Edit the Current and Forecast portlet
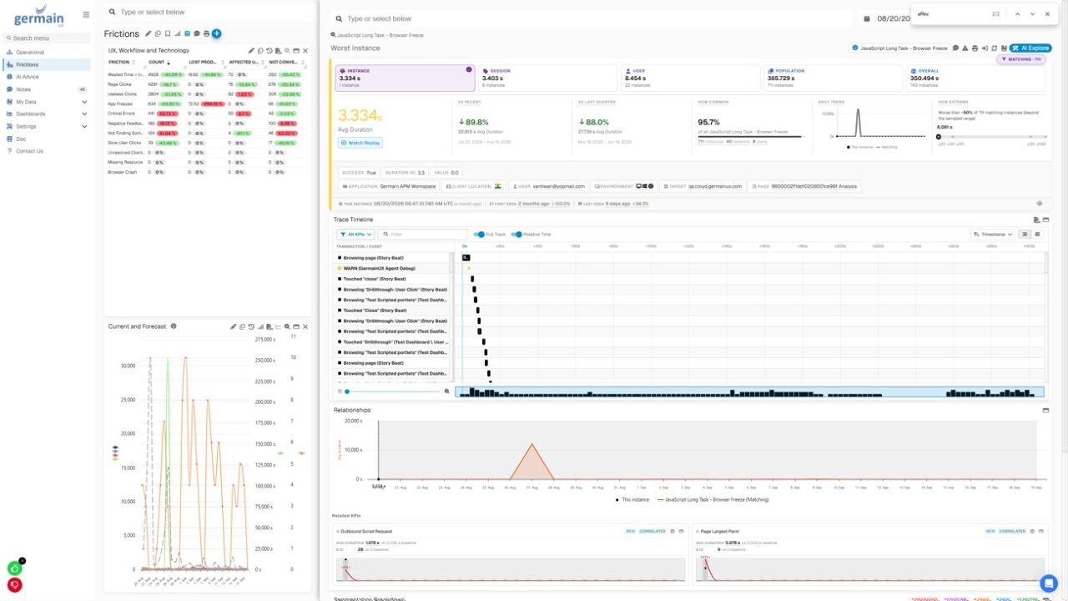 (234, 326)
